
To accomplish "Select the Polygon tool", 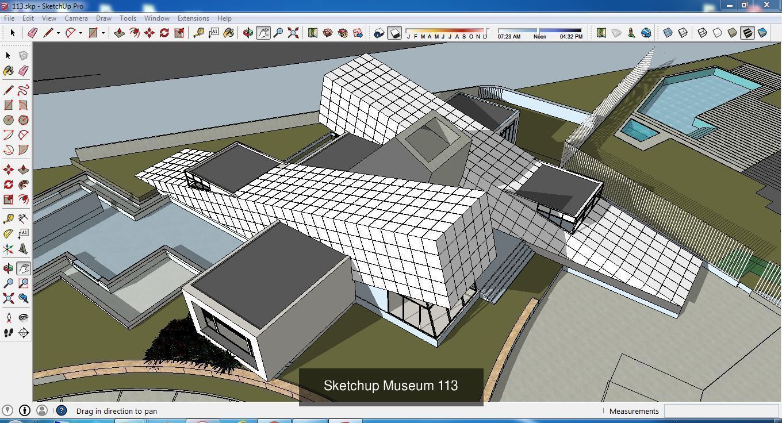I will tap(24, 120).
